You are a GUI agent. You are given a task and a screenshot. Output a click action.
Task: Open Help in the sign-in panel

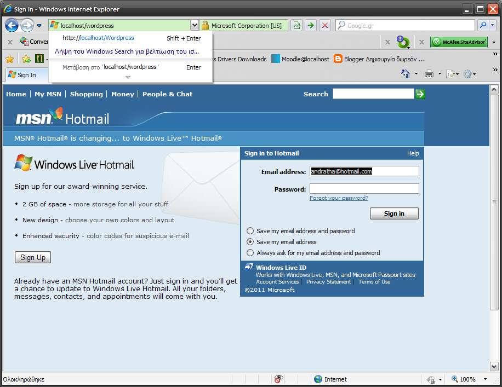[413, 153]
